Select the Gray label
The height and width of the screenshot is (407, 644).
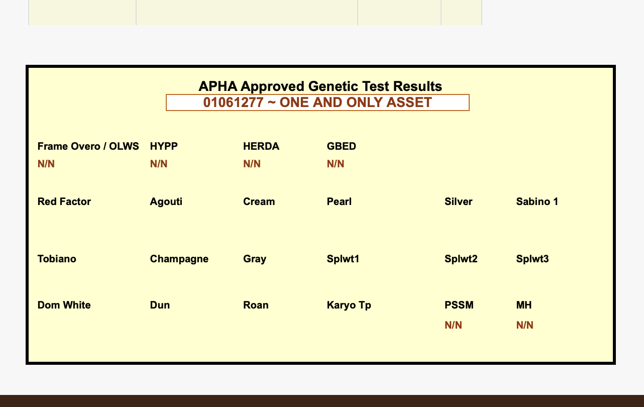coord(255,259)
